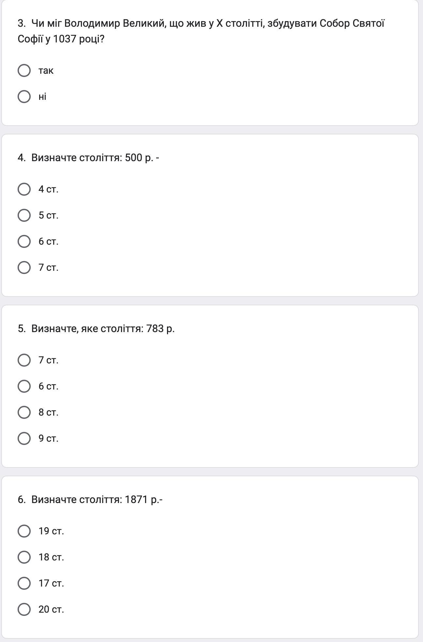Select '7 ст.' for the 500 р. question
The height and width of the screenshot is (642, 423).
coord(24,267)
